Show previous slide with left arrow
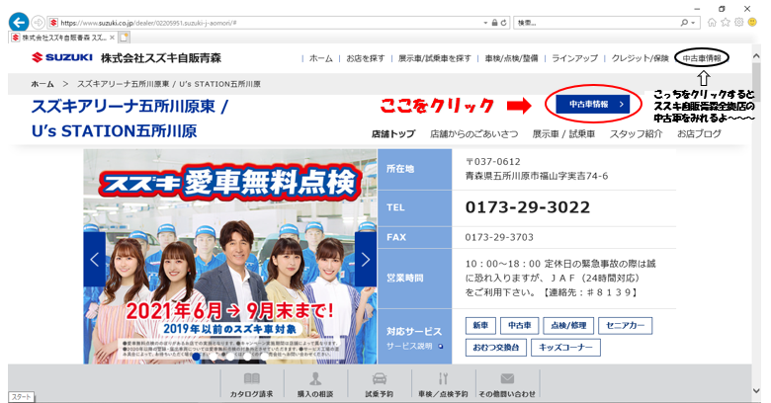Image resolution: width=771 pixels, height=403 pixels. (95, 259)
